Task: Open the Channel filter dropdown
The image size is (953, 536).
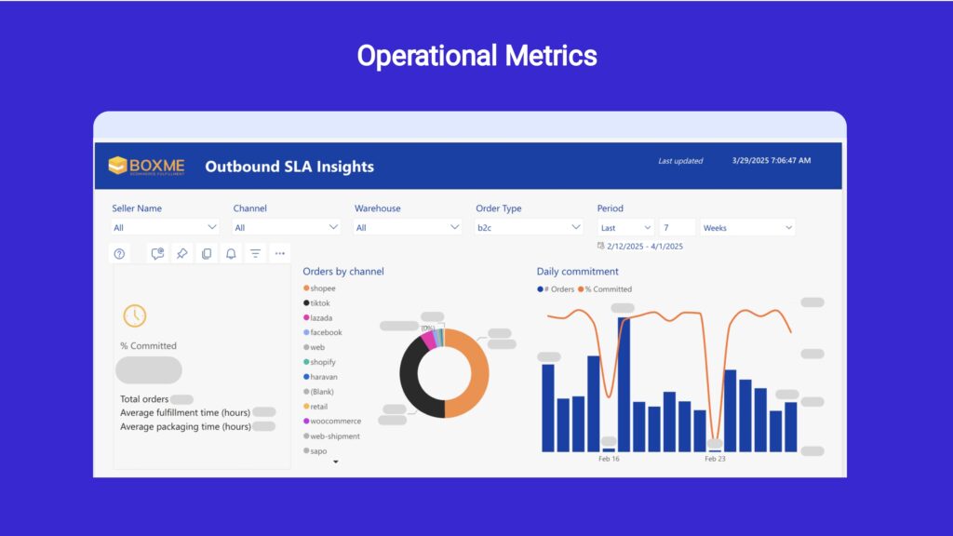Action: [287, 227]
